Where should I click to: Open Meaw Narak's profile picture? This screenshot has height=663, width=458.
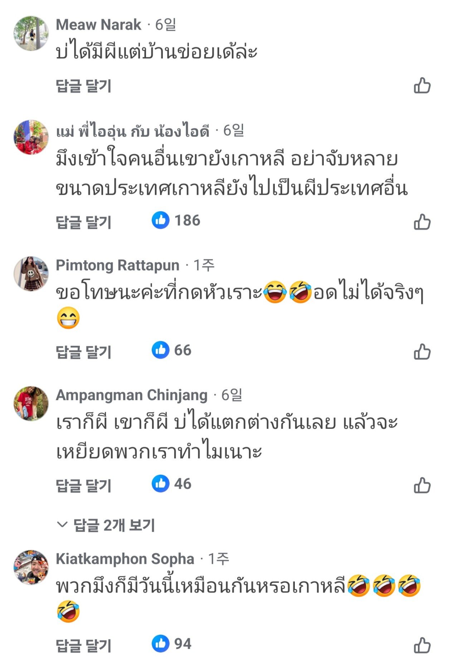click(x=31, y=33)
